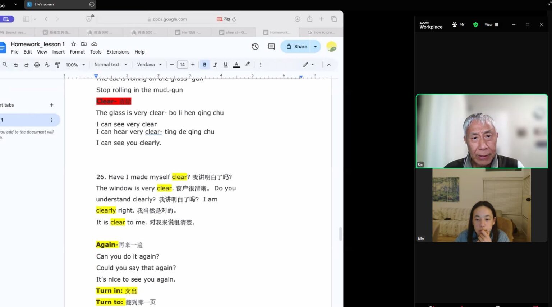Viewport: 552px width, 307px height.
Task: Click the Share button
Action: tap(297, 47)
